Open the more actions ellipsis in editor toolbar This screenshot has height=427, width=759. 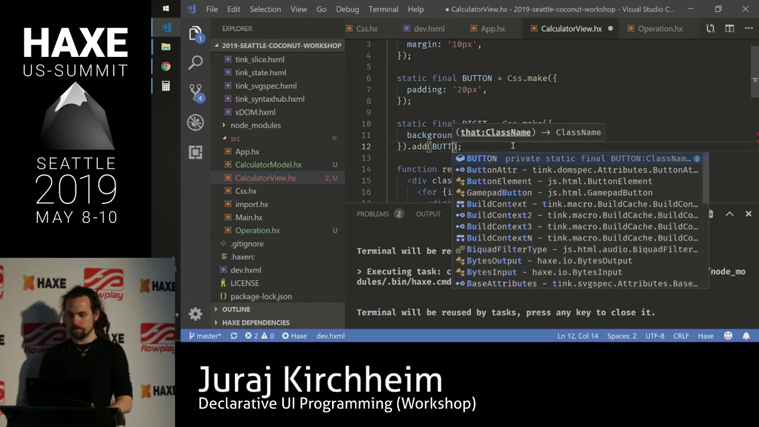[748, 28]
